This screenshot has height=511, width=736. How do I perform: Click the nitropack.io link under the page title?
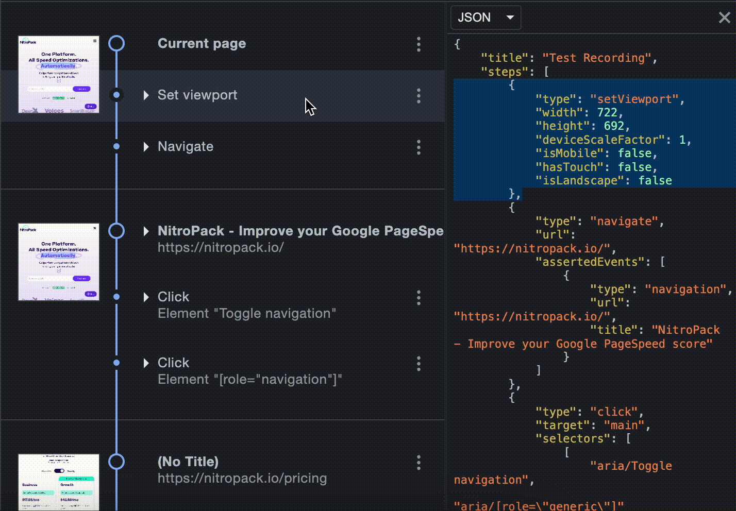[x=221, y=247]
